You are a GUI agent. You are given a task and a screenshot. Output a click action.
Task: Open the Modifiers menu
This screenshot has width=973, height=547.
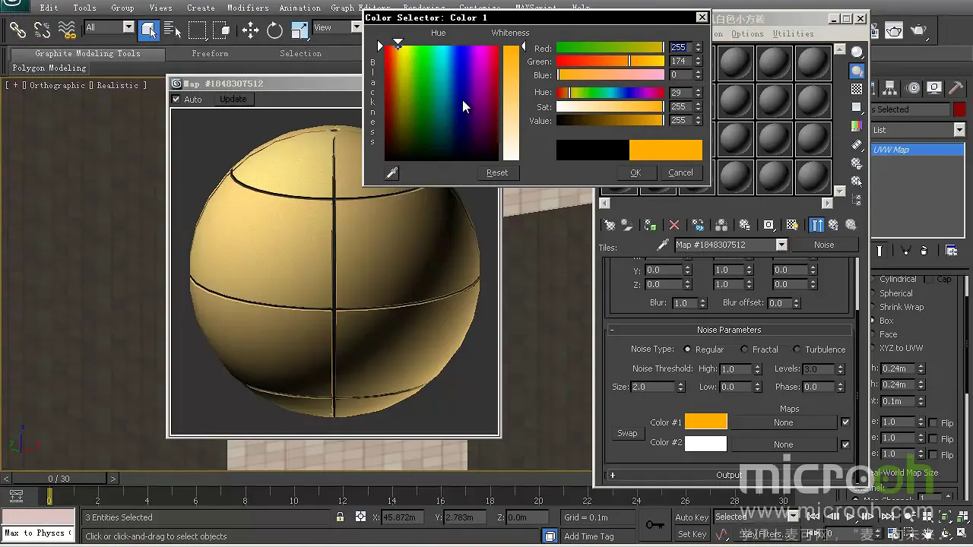[x=248, y=8]
